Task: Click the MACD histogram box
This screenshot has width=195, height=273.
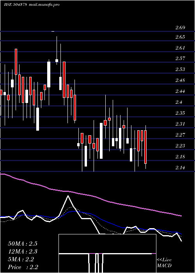Action: (107, 253)
